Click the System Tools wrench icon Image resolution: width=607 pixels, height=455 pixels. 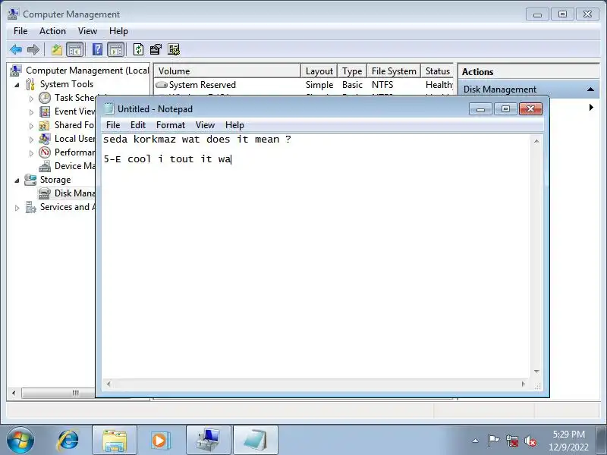pos(30,84)
